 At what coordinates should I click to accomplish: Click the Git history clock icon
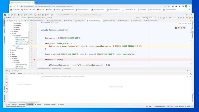181,18
